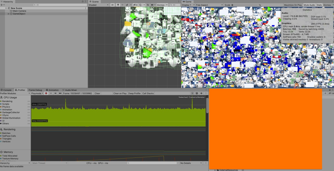Open No Details dropdown in Profiler
The height and width of the screenshot is (171, 334).
(x=191, y=163)
